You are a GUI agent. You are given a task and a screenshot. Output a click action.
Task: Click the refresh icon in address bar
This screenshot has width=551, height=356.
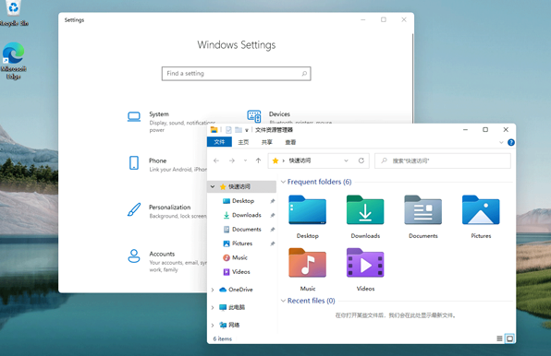tap(361, 160)
